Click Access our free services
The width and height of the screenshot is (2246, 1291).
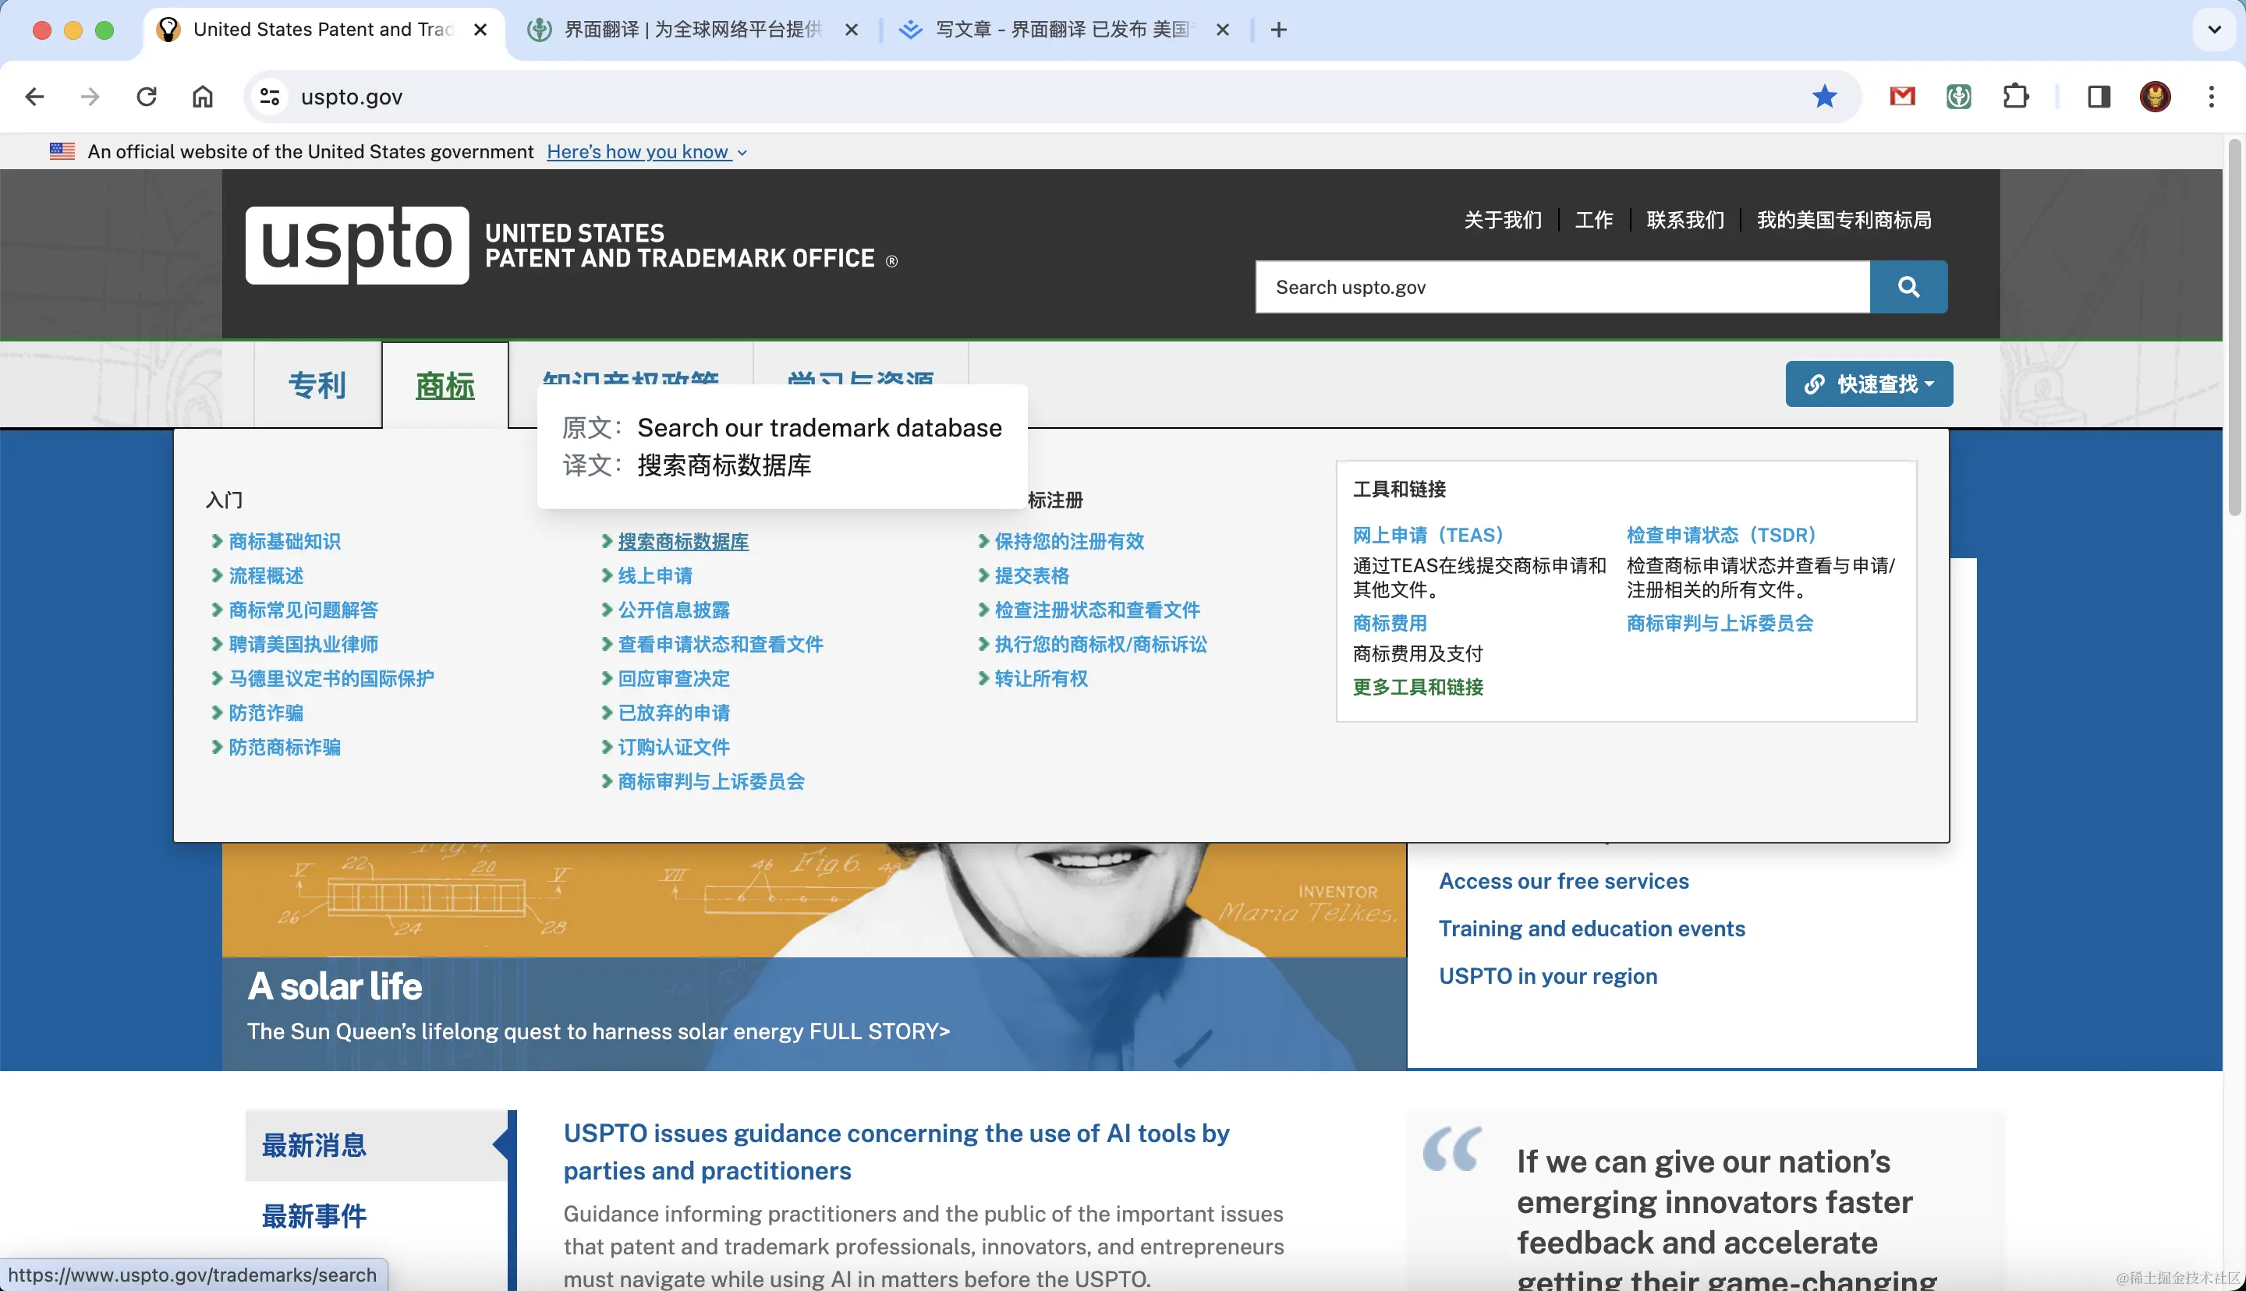1564,880
